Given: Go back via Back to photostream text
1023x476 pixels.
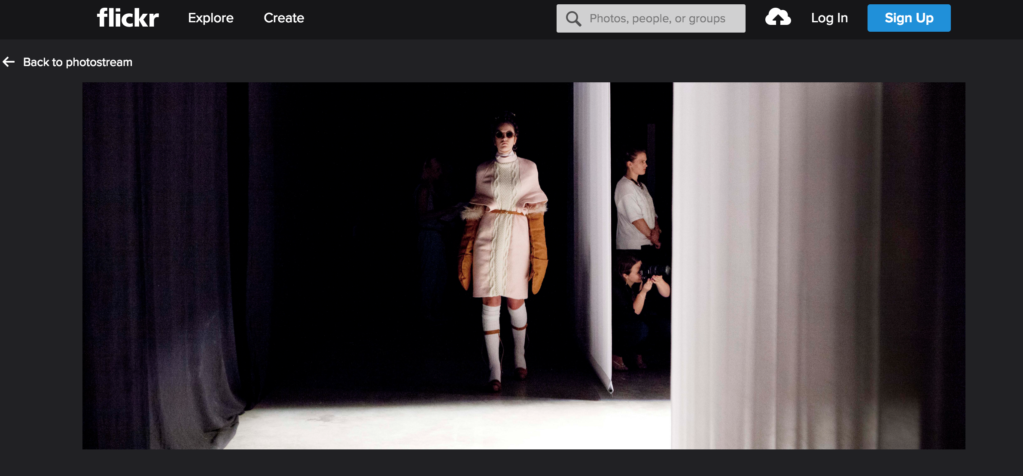Looking at the screenshot, I should point(77,62).
